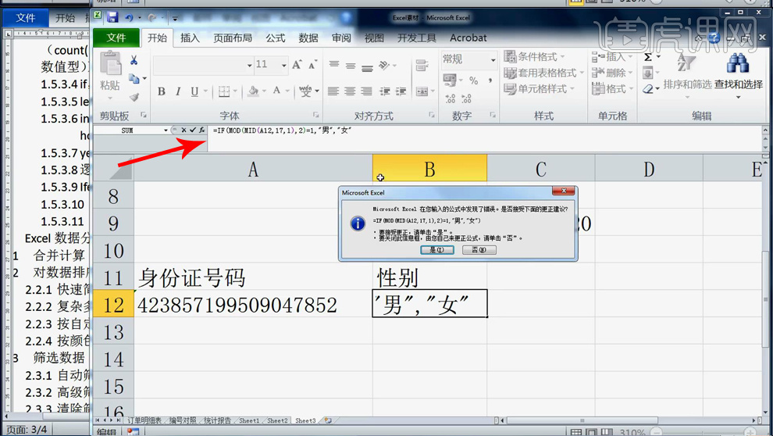The width and height of the screenshot is (773, 436).
Task: Click the phonetic guide wén icon
Action: pos(305,91)
